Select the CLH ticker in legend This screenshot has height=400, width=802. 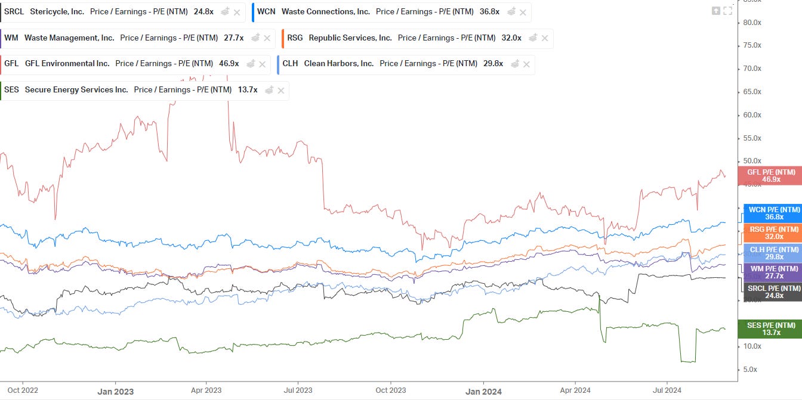[290, 63]
